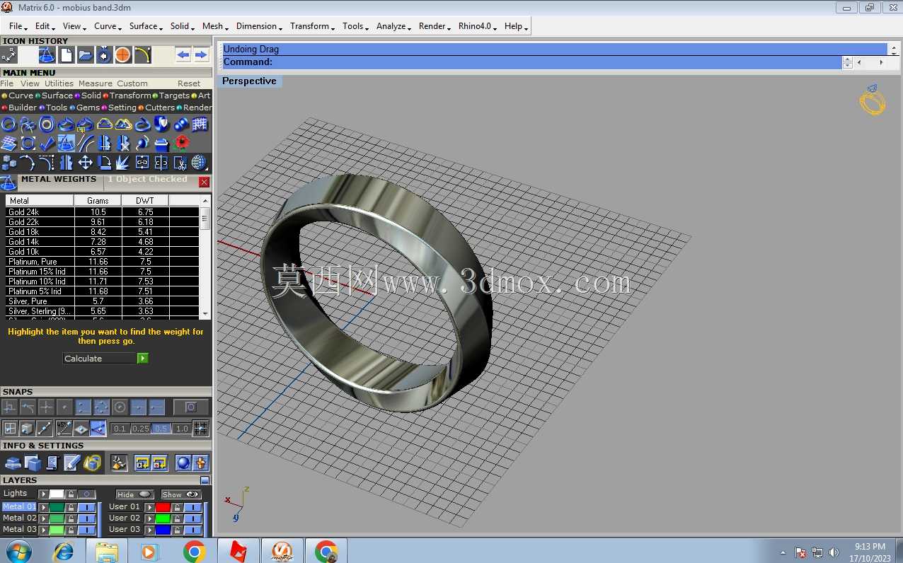
Task: Click the green Go button beside Calculate
Action: click(x=143, y=359)
